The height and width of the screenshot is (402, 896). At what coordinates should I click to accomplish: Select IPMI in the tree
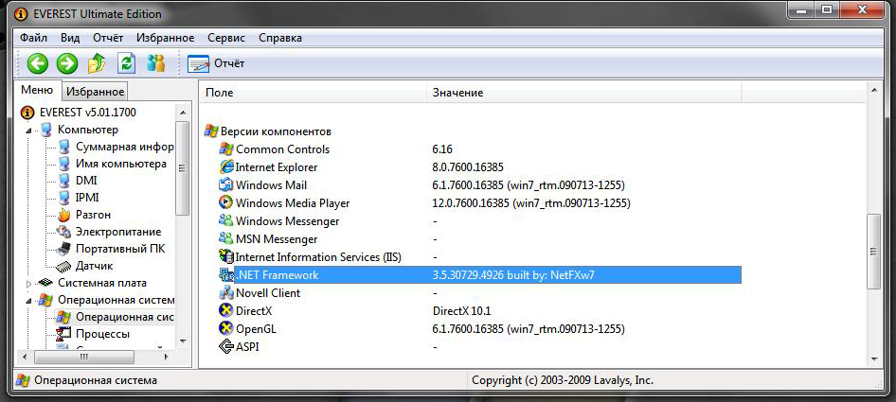click(87, 198)
